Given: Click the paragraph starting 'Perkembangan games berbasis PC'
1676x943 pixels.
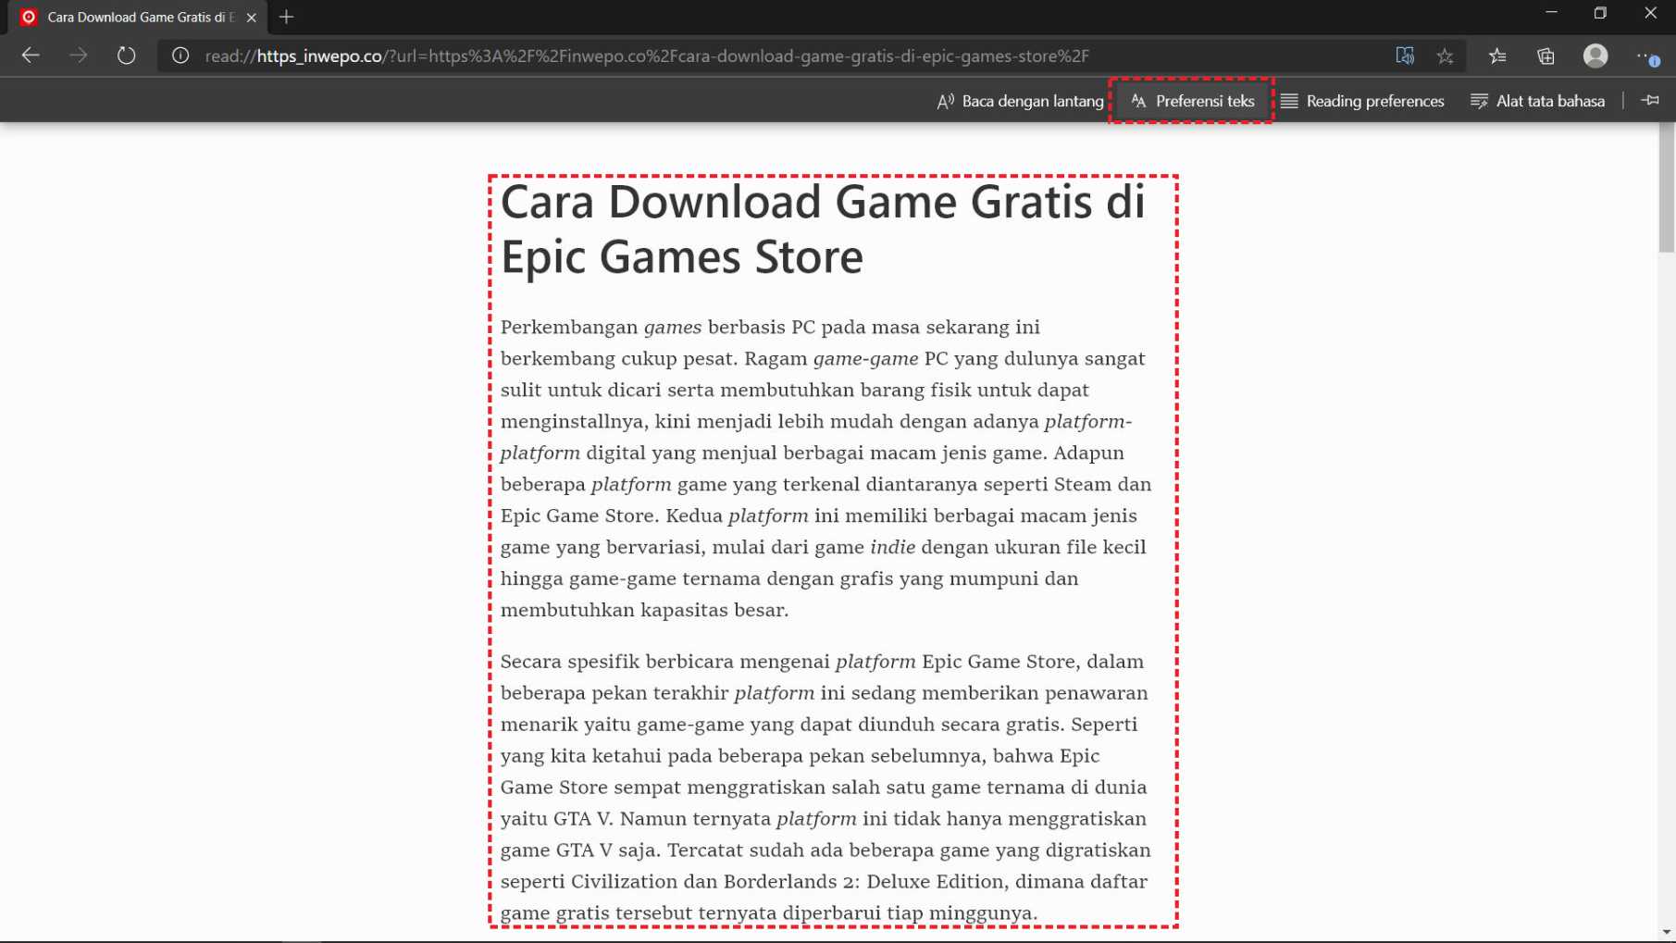Looking at the screenshot, I should coord(826,468).
